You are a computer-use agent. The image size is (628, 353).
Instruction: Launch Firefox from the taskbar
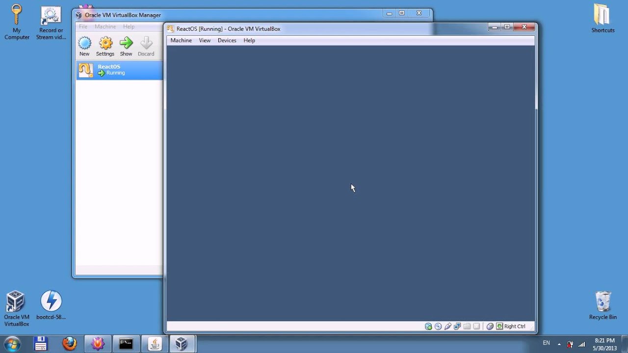[70, 344]
